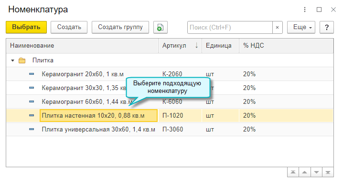Image resolution: width=343 pixels, height=182 pixels.
Task: Click in the Поиск search field
Action: click(x=230, y=27)
